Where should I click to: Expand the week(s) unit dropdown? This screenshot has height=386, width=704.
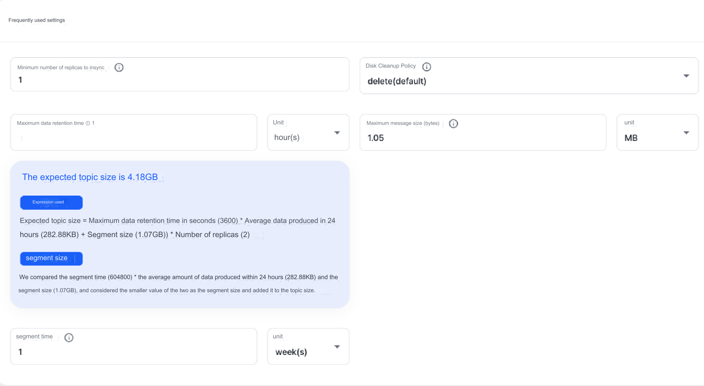point(337,347)
